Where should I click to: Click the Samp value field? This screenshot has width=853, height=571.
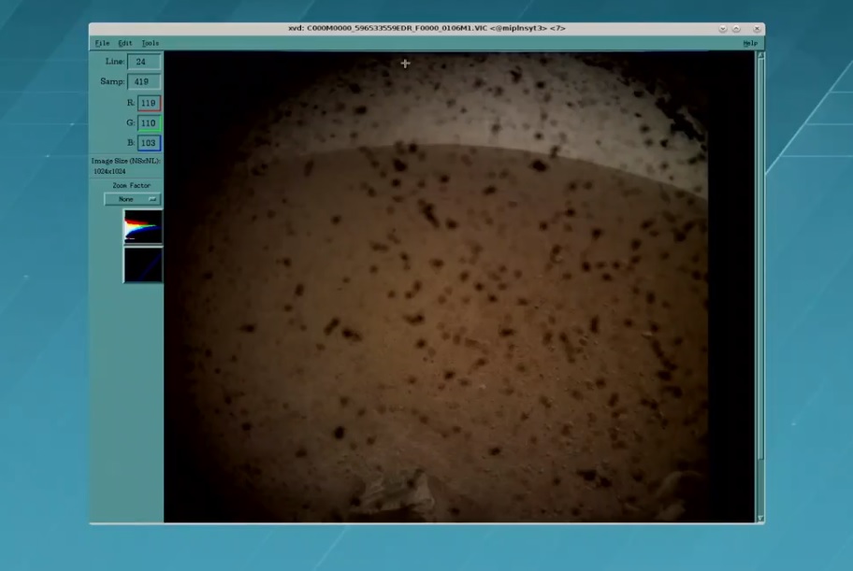pyautogui.click(x=143, y=82)
